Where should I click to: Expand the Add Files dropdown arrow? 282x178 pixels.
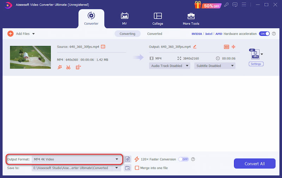pos(33,34)
